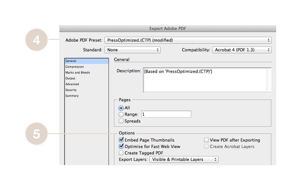The image size is (301, 190).
Task: Click the Description box scrollbar
Action: coord(269,80)
